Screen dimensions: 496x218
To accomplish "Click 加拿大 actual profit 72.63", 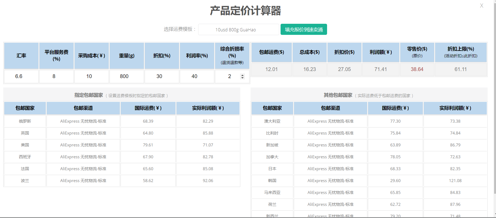I will pyautogui.click(x=455, y=157).
